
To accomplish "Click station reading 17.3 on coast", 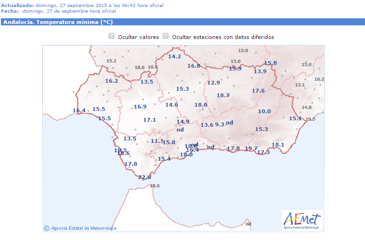I will [x=263, y=153].
